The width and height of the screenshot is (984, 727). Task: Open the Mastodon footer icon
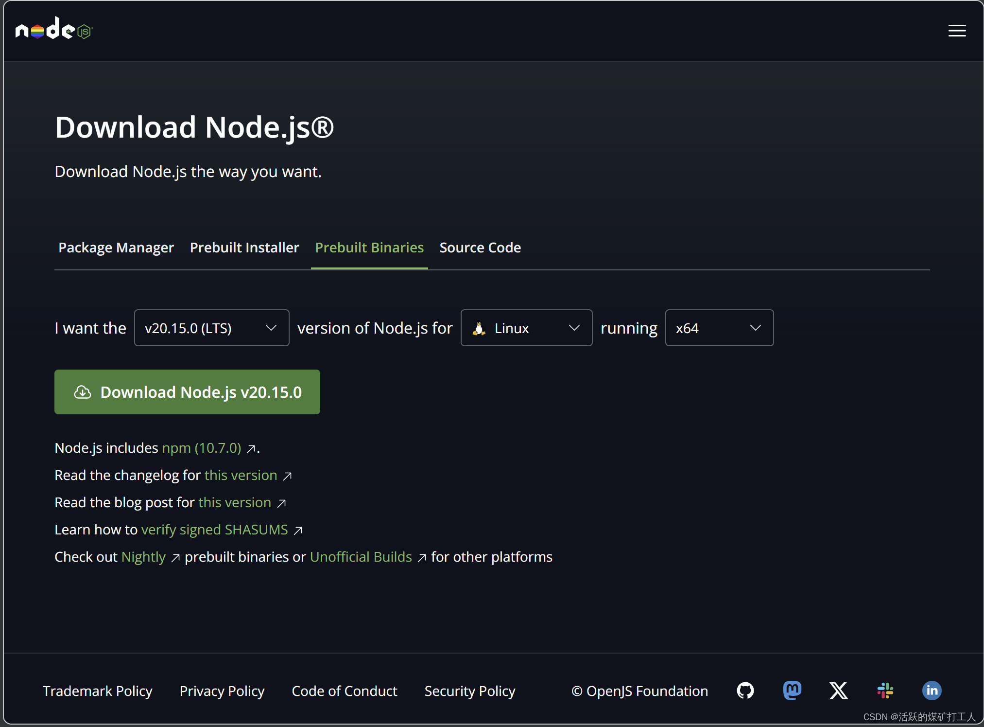(792, 690)
